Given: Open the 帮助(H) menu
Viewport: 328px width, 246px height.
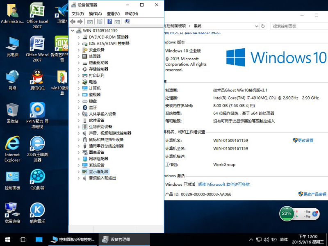Looking at the screenshot, I should tap(131, 14).
